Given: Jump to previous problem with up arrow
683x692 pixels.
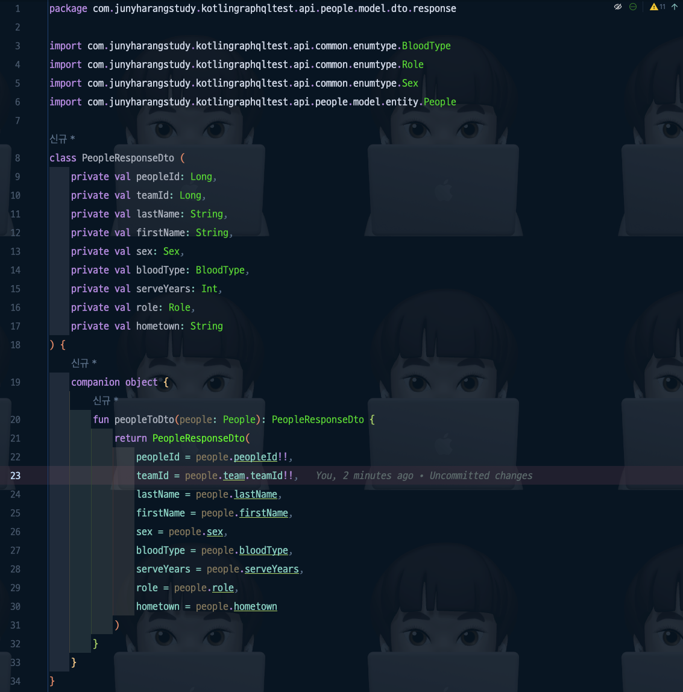Looking at the screenshot, I should [674, 7].
